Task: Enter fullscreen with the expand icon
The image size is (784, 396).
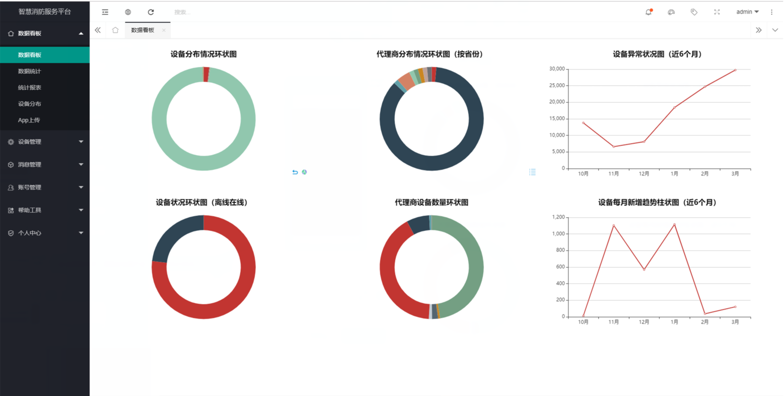Action: coord(717,12)
